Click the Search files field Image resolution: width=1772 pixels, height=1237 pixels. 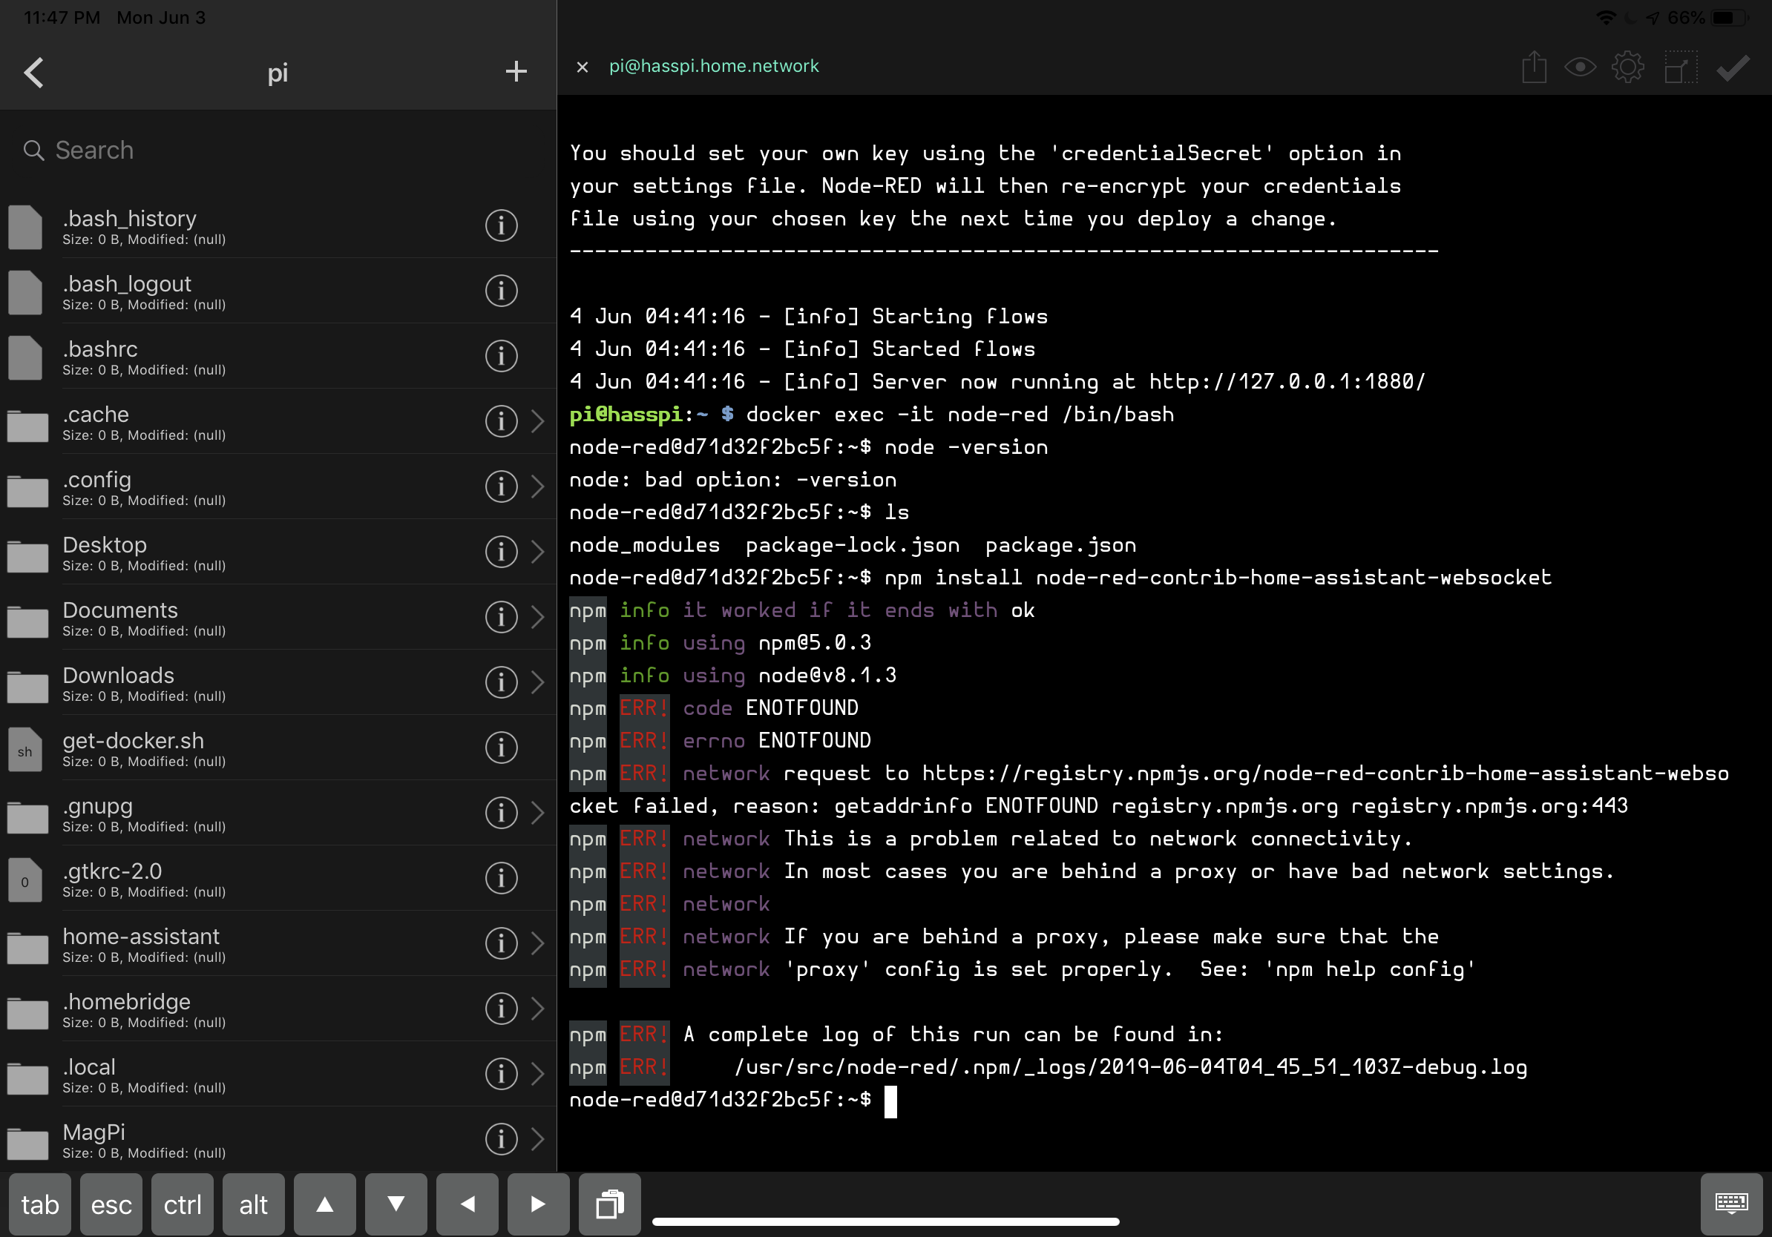tap(278, 151)
